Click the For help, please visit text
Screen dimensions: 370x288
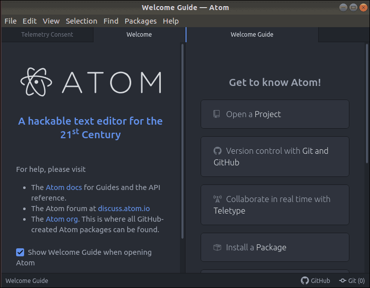51,169
